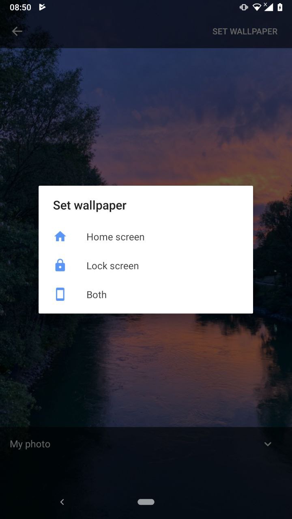Open the My photo info bar
Viewport: 292px width, 519px height.
click(146, 444)
